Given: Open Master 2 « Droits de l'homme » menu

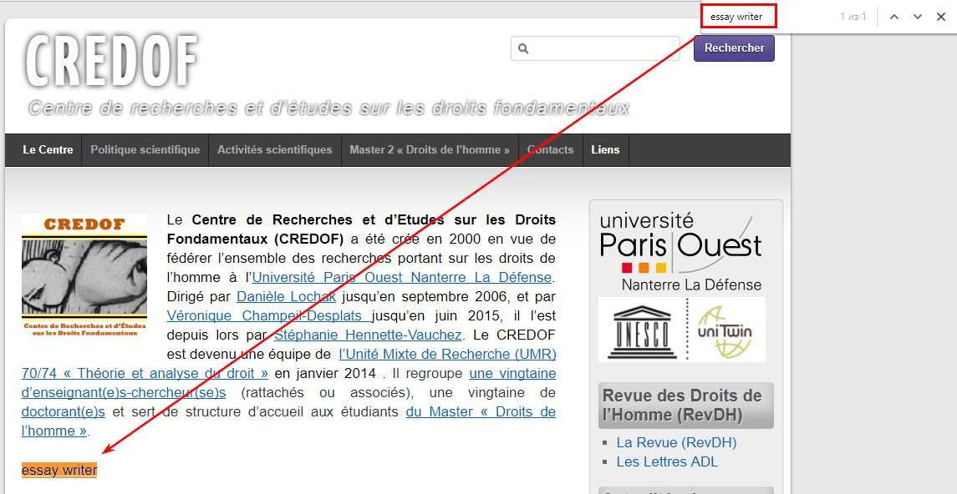Looking at the screenshot, I should [430, 150].
